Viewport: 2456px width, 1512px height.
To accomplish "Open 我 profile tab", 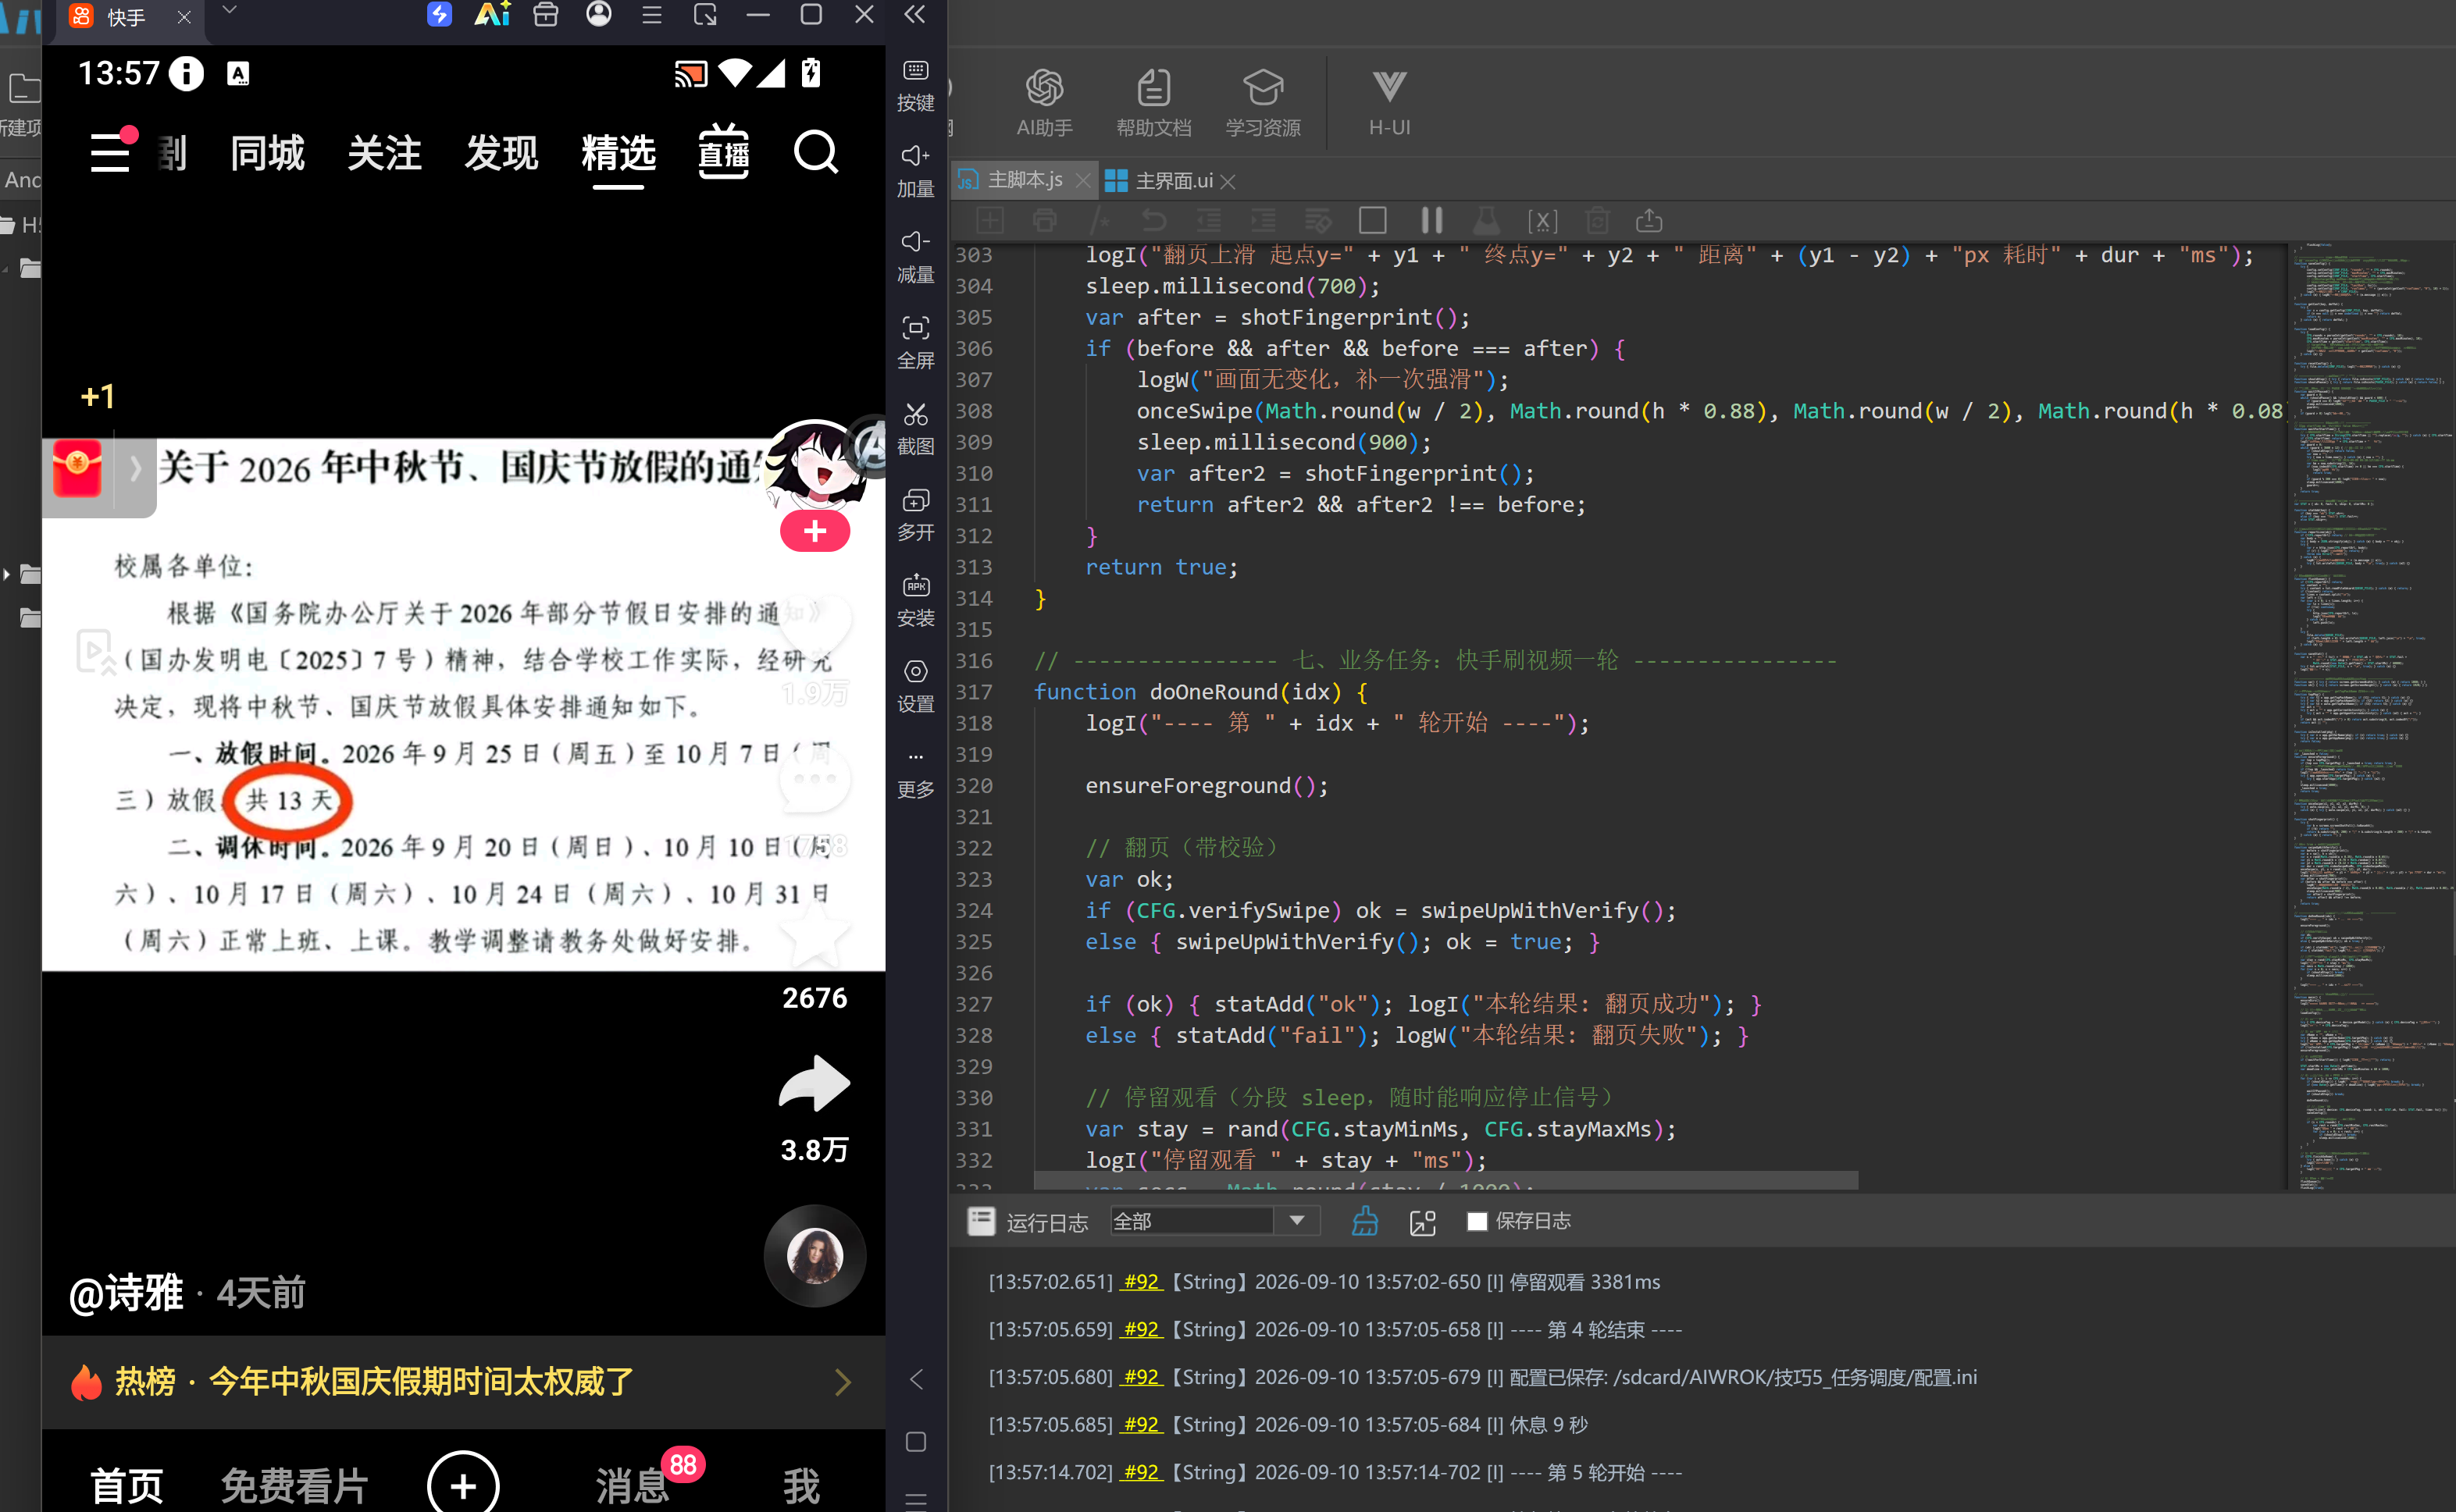I will tap(800, 1485).
